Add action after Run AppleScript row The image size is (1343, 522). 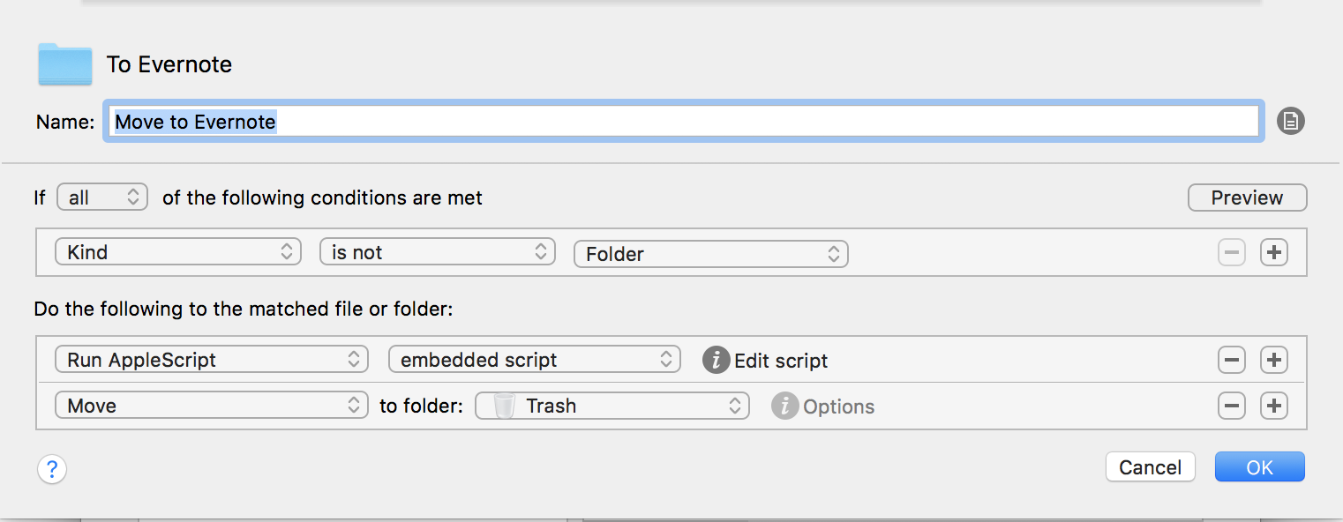click(1274, 360)
